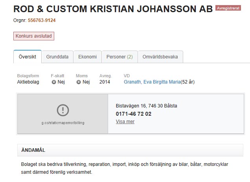The height and width of the screenshot is (182, 250).
Task: Click the Avregistrerat label badge
Action: [228, 8]
